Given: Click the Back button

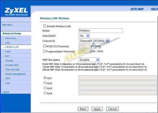Looking at the screenshot, I should click(83, 109).
